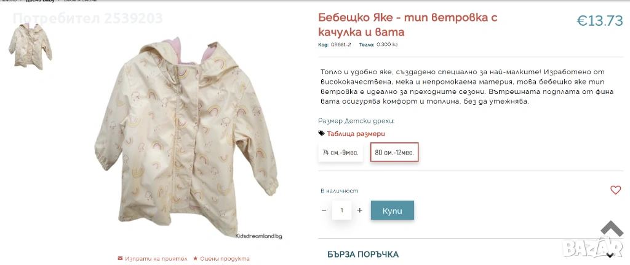This screenshot has width=630, height=265.
Task: Click the quantity input field
Action: pos(341,210)
